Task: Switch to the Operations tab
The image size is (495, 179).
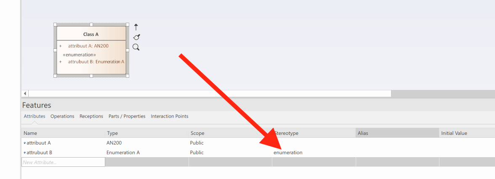Action: coord(62,116)
